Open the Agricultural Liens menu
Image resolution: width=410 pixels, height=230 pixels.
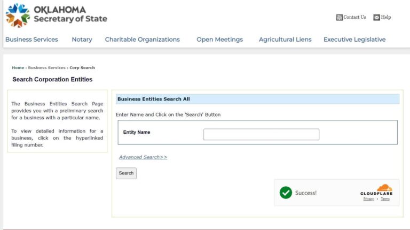[285, 40]
